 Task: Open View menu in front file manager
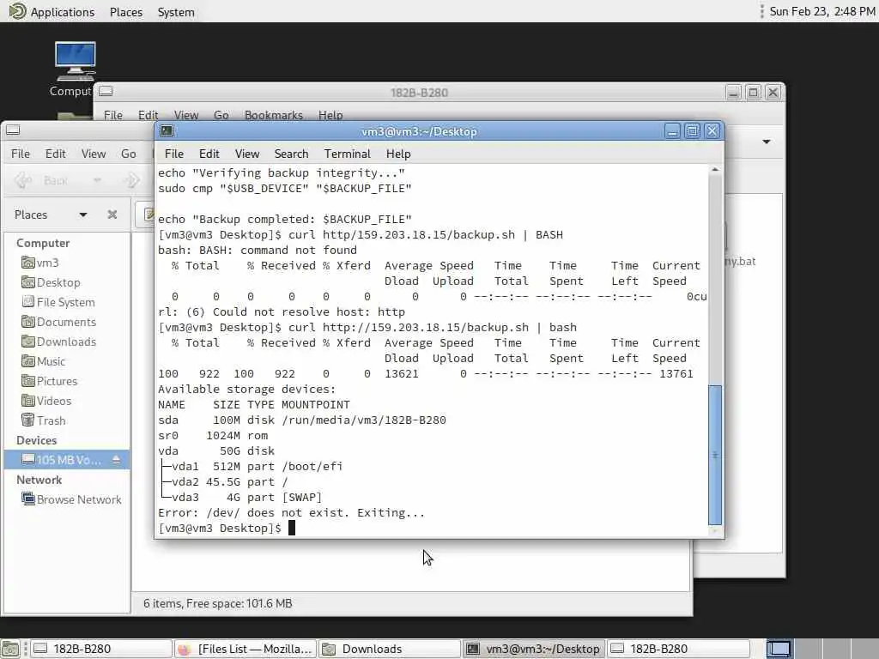click(x=93, y=154)
